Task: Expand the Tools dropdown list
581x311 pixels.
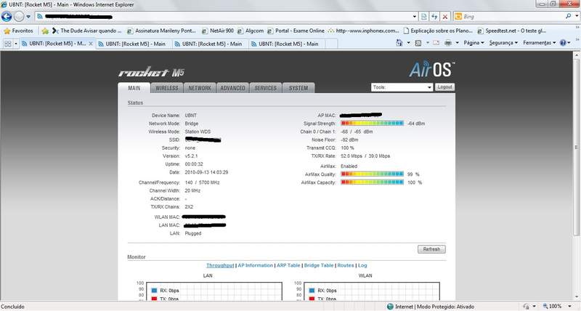Action: tap(402, 87)
